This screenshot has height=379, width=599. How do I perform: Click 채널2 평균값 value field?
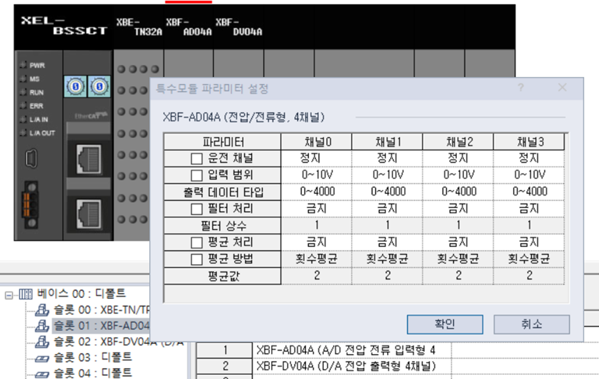[x=458, y=276]
